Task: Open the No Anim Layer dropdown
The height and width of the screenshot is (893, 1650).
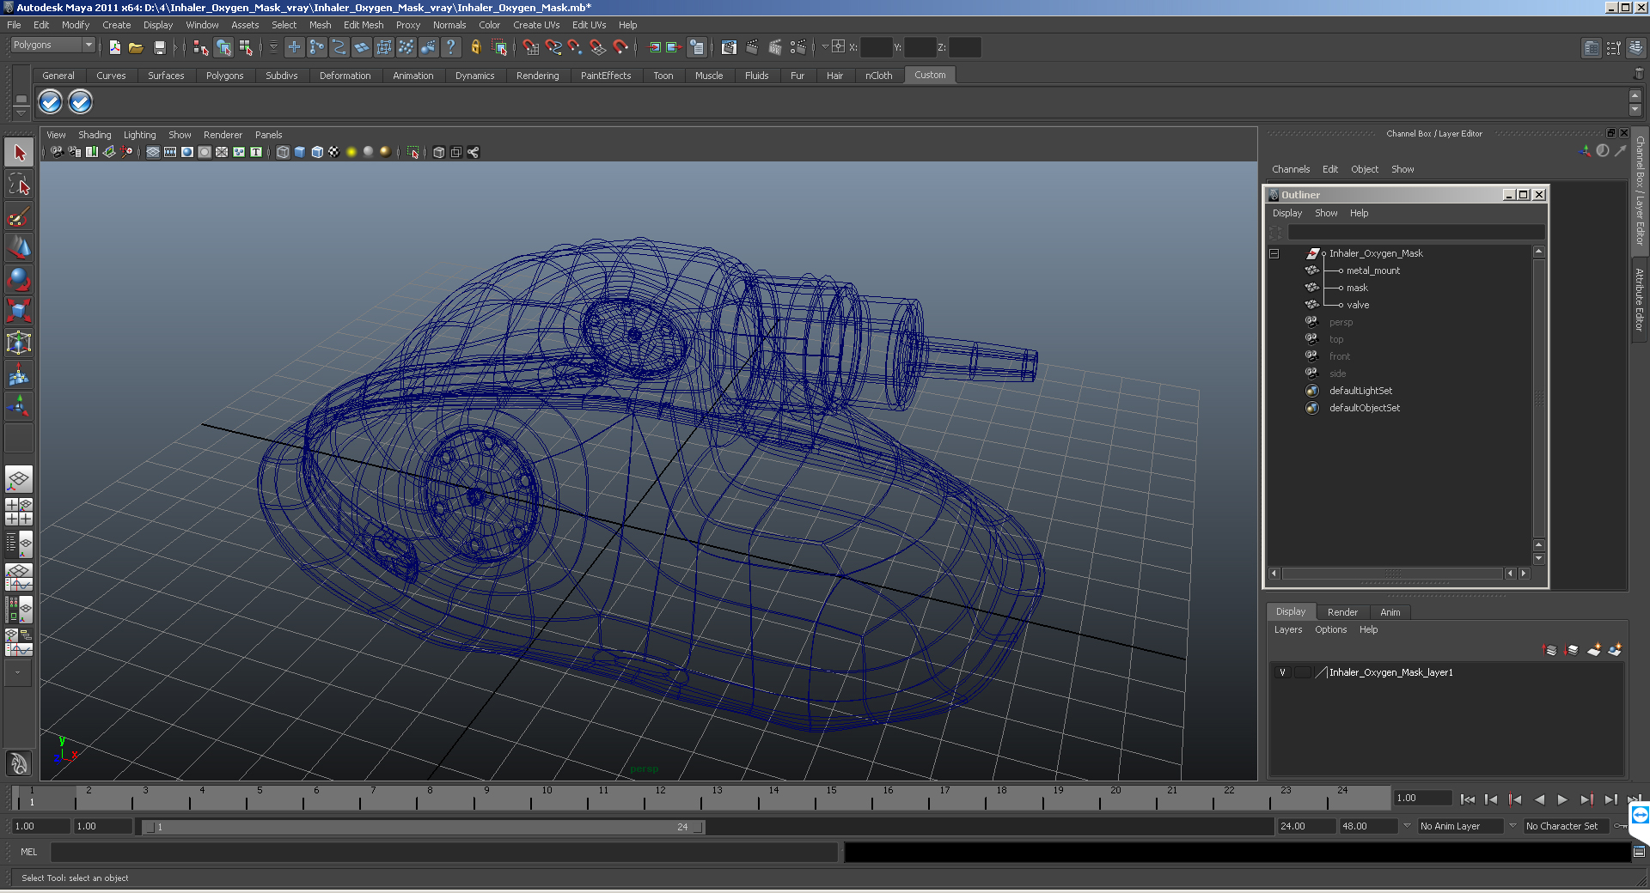Action: point(1461,826)
